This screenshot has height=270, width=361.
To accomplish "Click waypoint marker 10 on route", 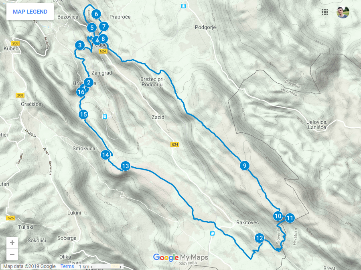I will [x=278, y=216].
